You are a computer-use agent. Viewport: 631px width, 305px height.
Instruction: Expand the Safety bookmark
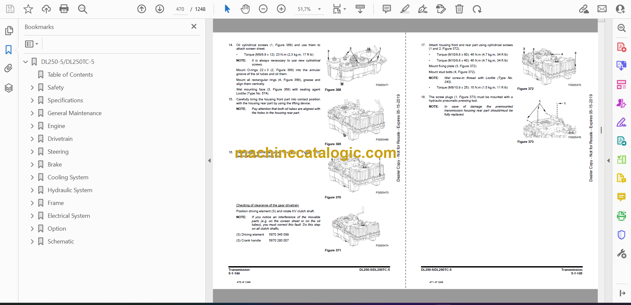[x=32, y=88]
